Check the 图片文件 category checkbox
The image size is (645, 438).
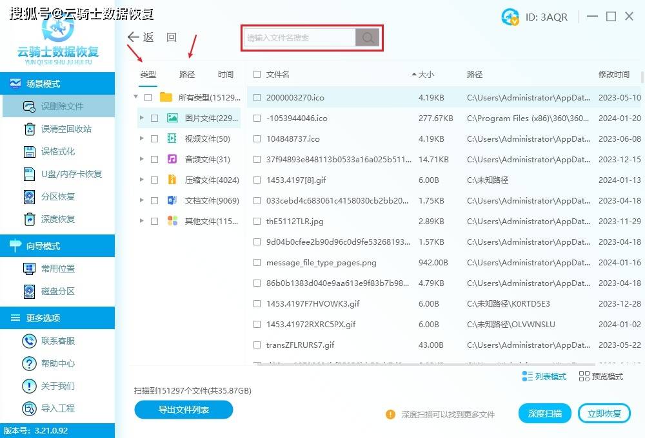154,119
